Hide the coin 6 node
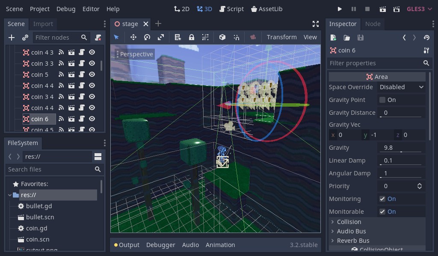Screen dimensions: 438x256 (x=92, y=119)
